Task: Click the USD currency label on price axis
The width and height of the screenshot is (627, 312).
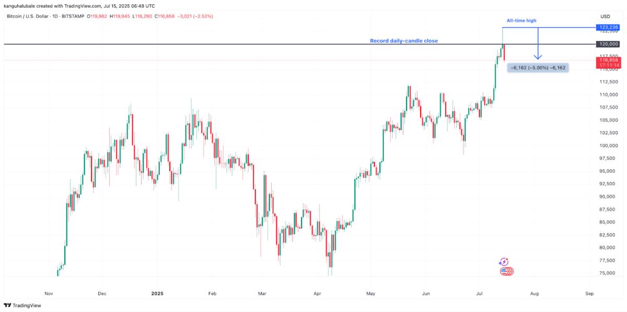Action: (x=606, y=16)
